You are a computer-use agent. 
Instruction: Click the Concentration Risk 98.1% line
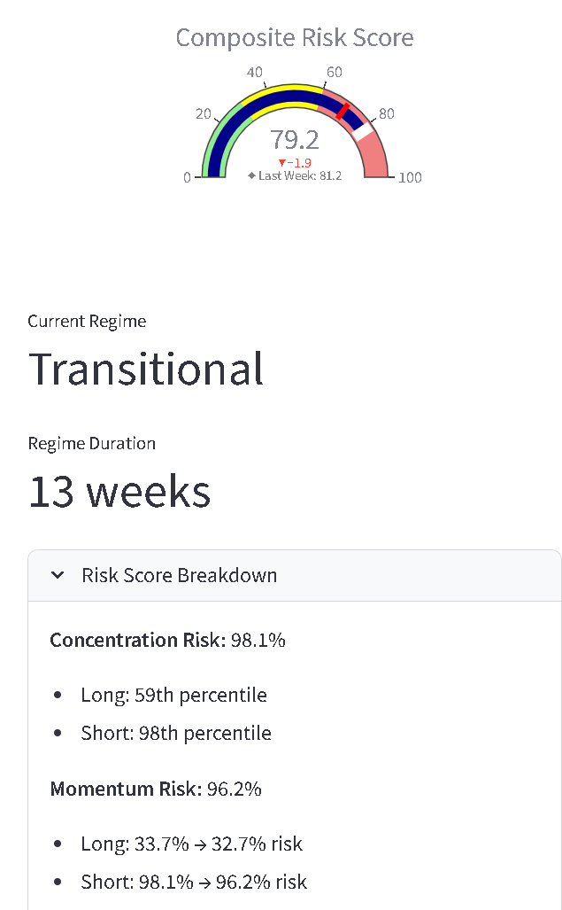(167, 640)
